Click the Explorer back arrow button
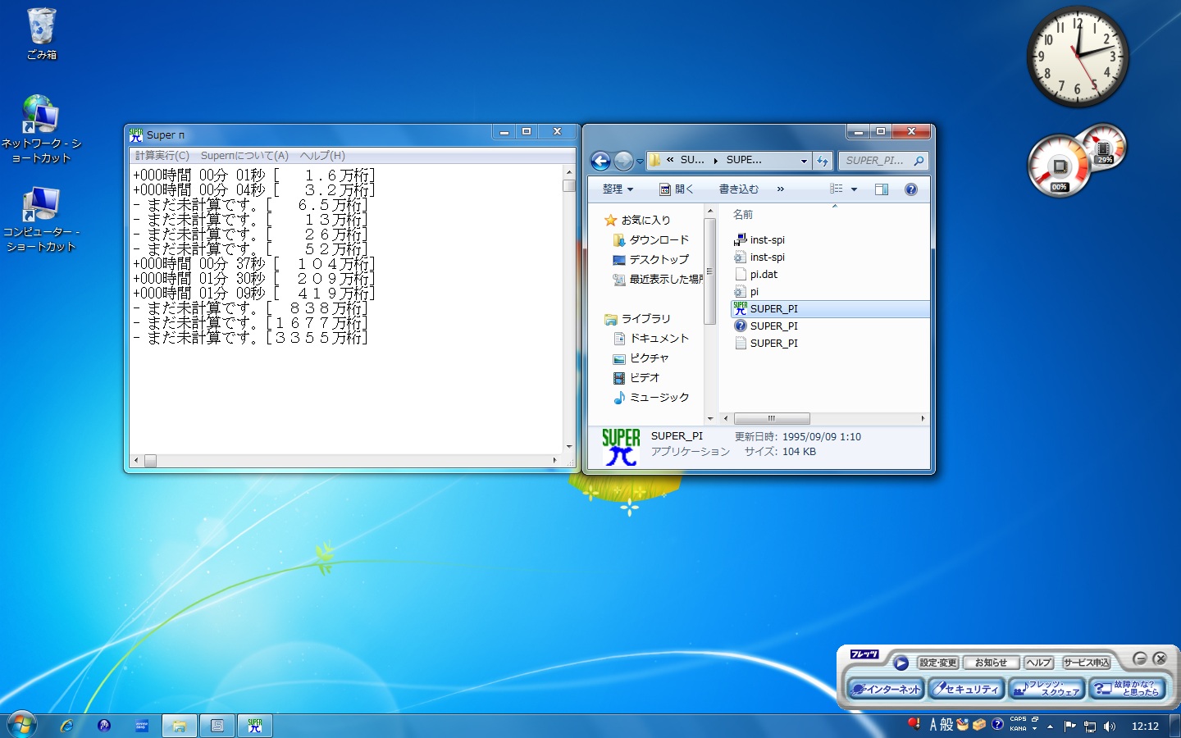Viewport: 1181px width, 738px height. point(600,161)
